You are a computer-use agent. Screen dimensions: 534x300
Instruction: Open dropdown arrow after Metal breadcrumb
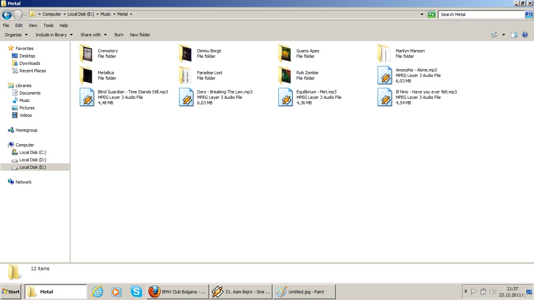tap(131, 14)
